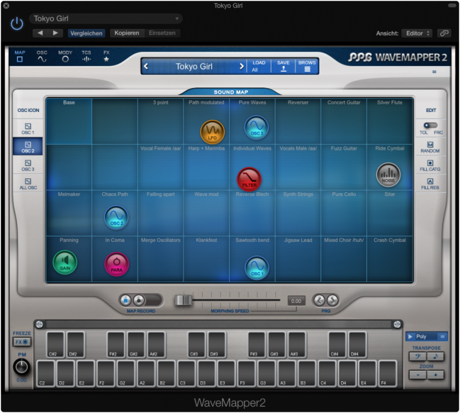Zoom out the keyboard with minus button
The width and height of the screenshot is (460, 413).
click(x=418, y=375)
